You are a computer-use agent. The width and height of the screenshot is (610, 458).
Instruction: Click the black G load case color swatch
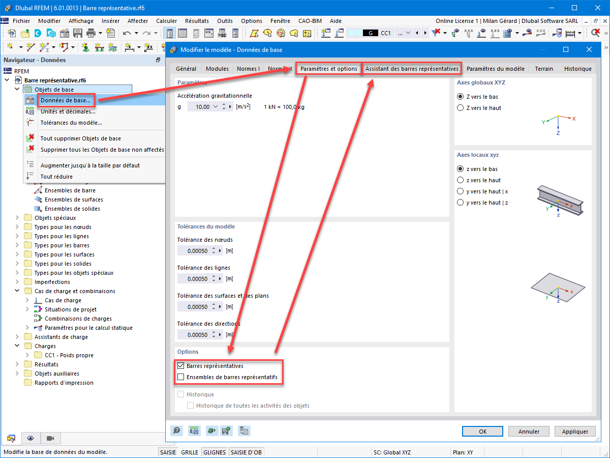point(371,33)
